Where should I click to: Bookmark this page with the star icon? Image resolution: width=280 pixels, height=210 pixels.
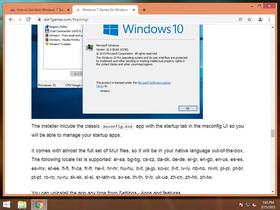[x=249, y=19]
